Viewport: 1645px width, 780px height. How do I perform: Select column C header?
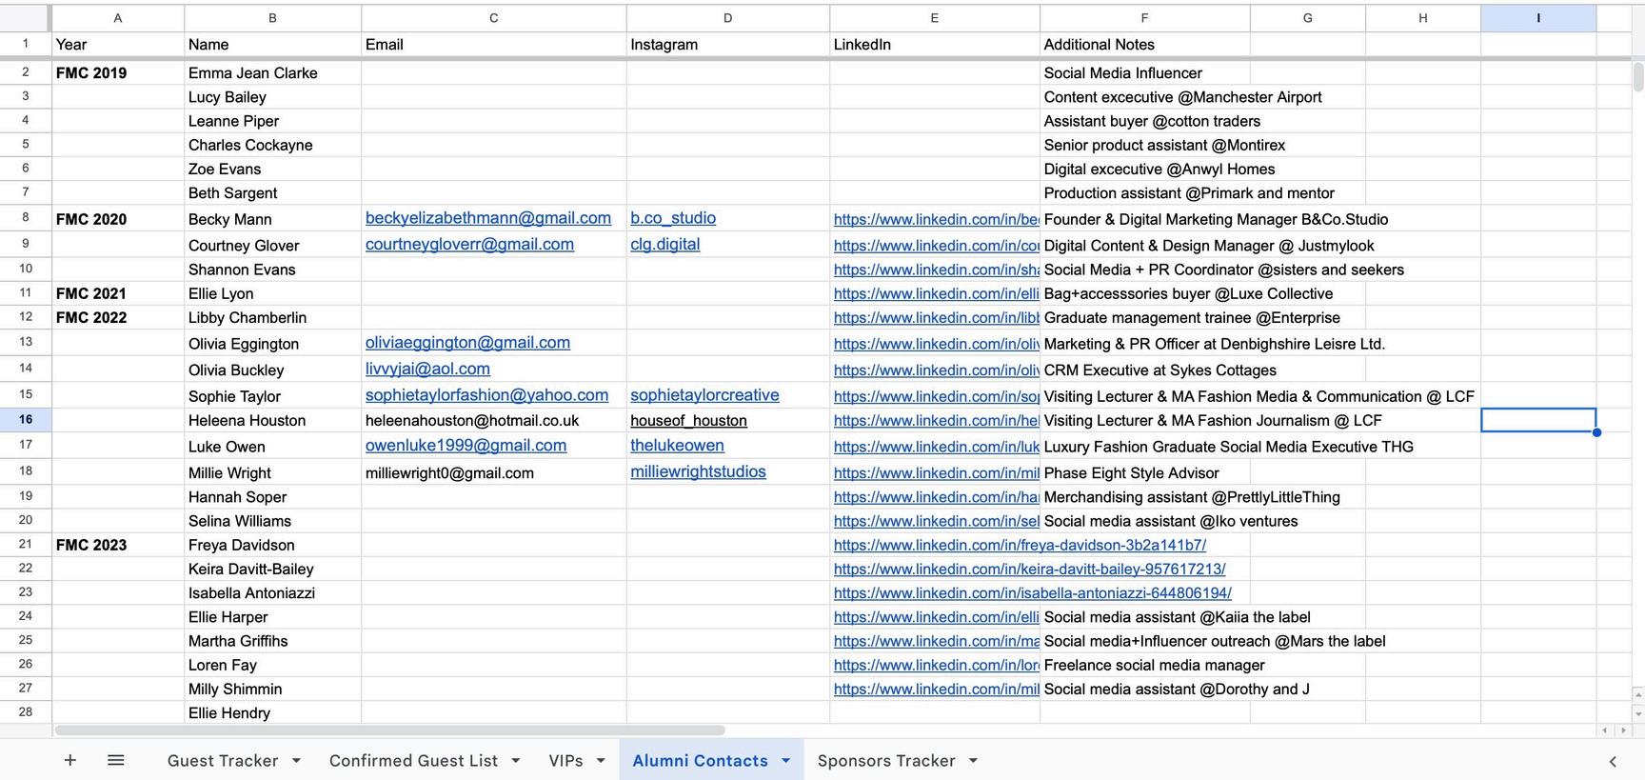coord(493,18)
